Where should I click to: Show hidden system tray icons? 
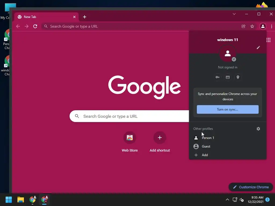(x=227, y=200)
